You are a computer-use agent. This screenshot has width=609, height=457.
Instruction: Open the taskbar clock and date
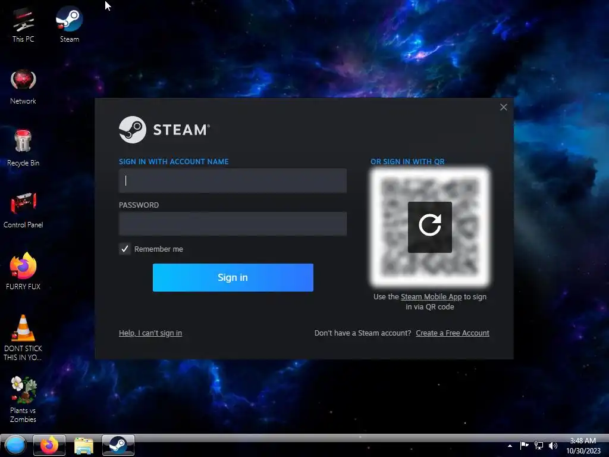(583, 446)
